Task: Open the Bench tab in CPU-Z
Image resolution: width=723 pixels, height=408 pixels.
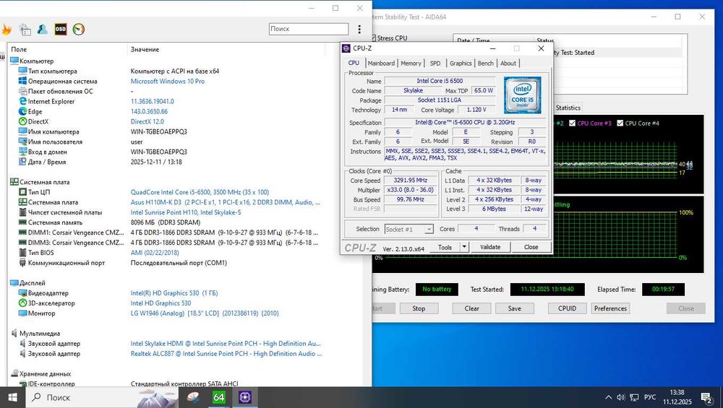Action: pyautogui.click(x=486, y=63)
